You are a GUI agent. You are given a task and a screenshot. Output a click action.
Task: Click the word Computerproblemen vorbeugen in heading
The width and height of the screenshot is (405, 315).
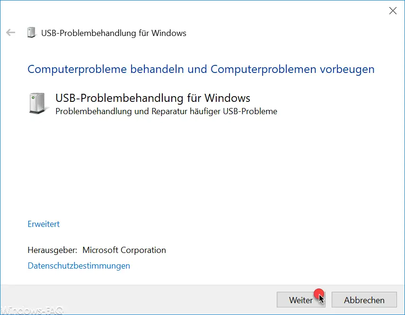tap(292, 69)
